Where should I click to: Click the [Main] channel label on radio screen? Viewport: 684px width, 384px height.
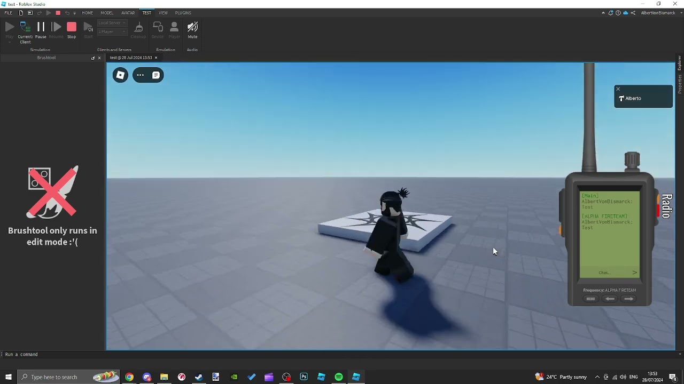590,196
